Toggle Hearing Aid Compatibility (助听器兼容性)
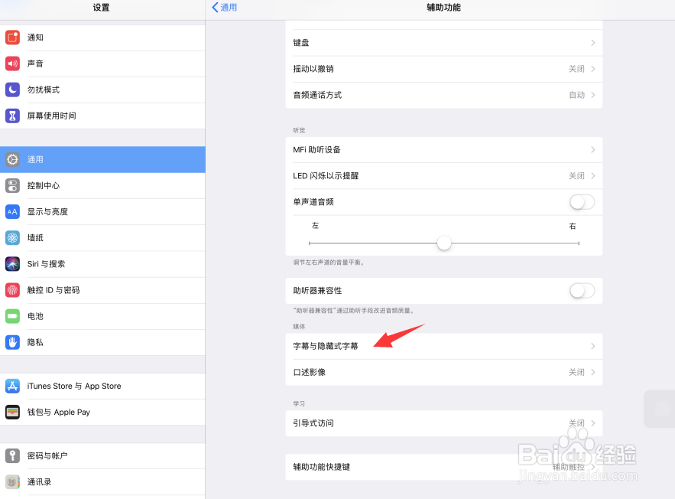Viewport: 675px width, 499px height. pos(581,291)
